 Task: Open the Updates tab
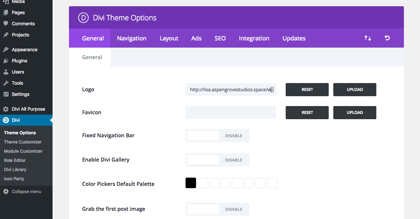click(294, 38)
